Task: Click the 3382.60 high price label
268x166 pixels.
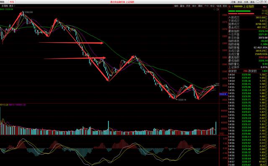Action: [x=29, y=12]
